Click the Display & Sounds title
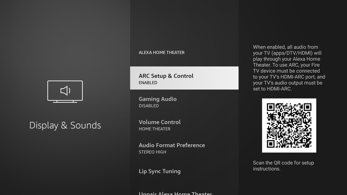The image size is (347, 195). point(65,125)
